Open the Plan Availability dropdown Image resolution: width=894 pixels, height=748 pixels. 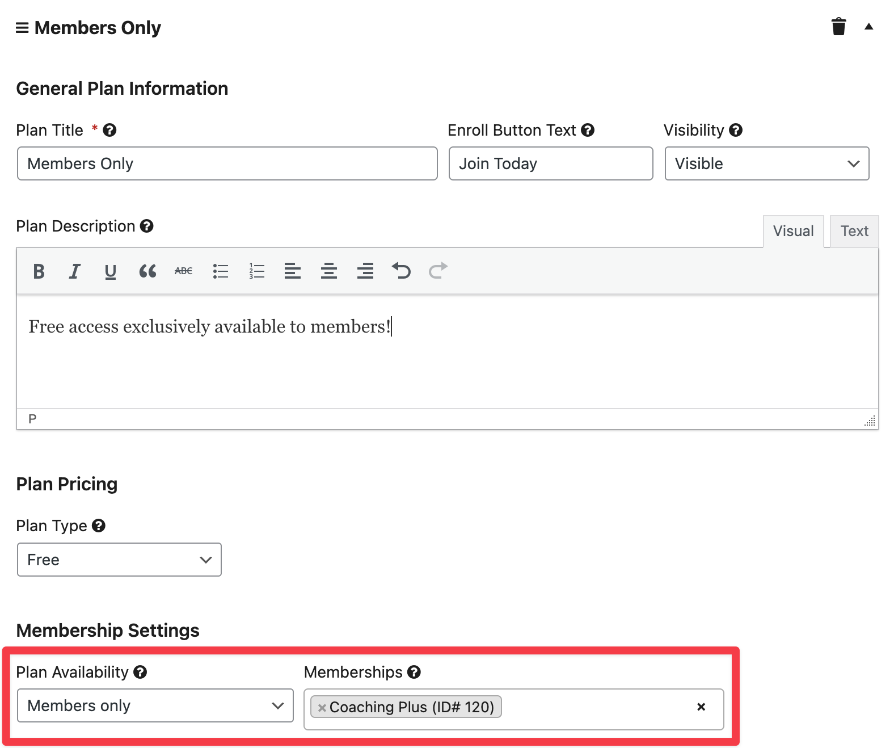[155, 705]
